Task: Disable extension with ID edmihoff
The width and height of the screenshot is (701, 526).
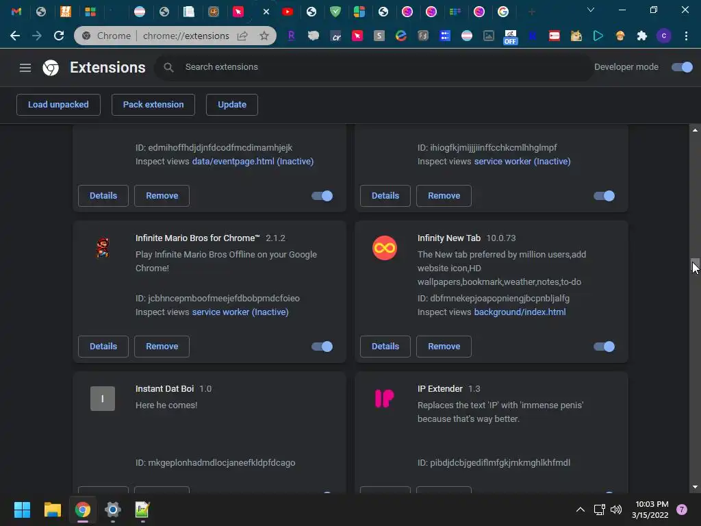Action: coord(322,196)
